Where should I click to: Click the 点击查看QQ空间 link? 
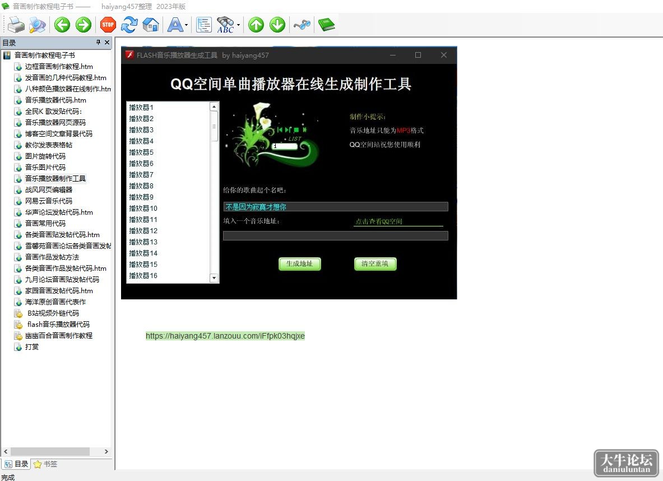click(379, 221)
